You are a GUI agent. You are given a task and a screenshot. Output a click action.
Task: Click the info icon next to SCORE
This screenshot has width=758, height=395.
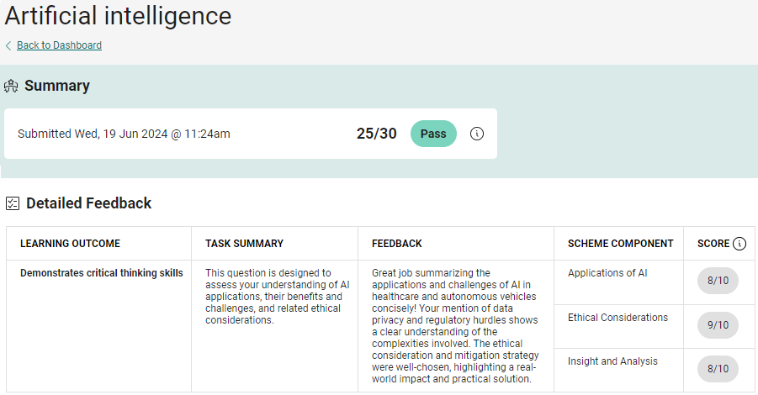[x=739, y=244]
